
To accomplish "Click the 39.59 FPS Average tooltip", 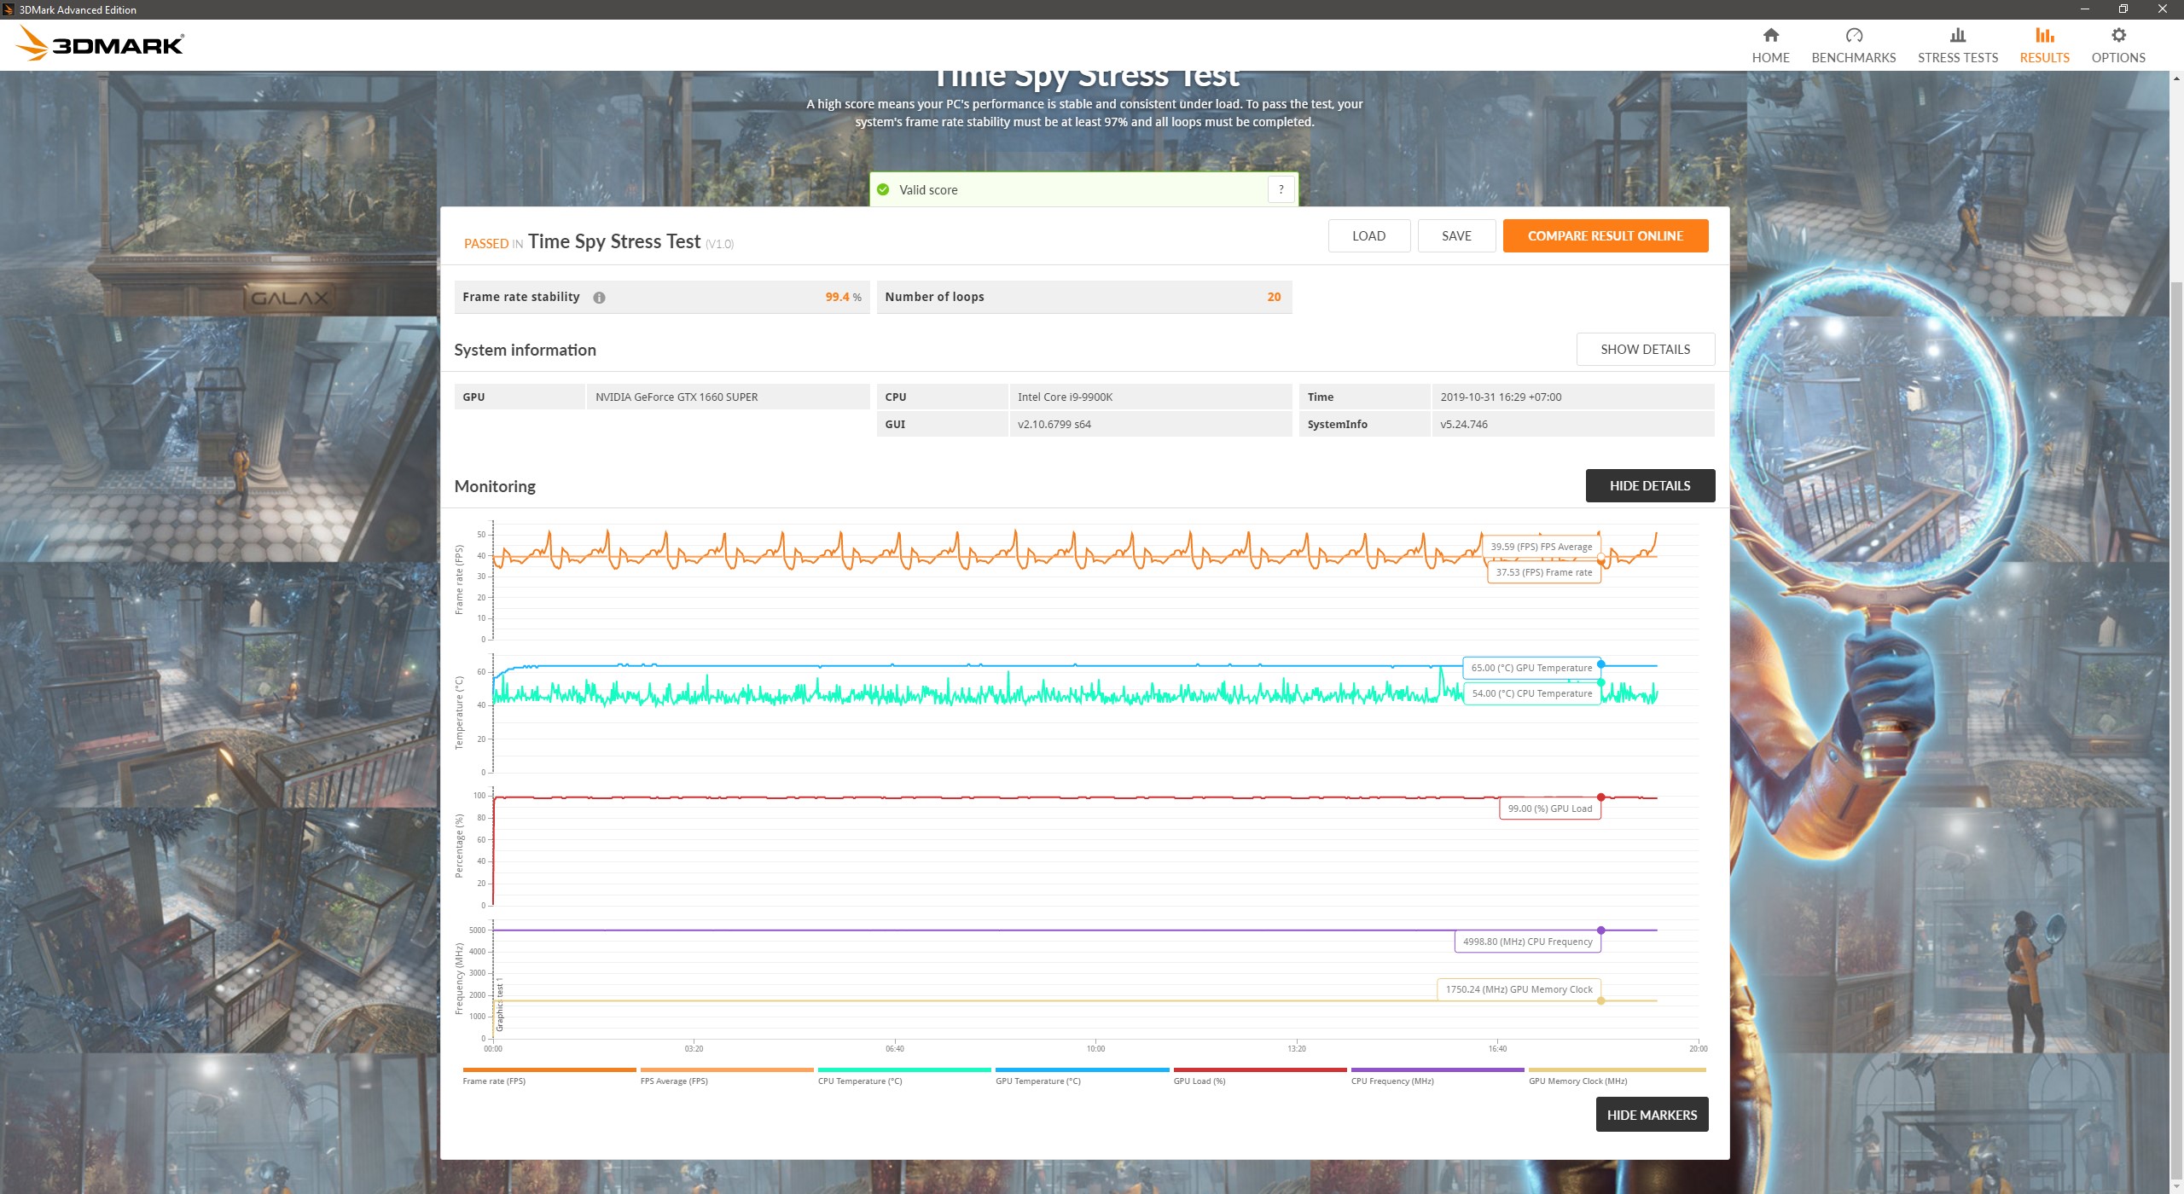I will [x=1541, y=548].
